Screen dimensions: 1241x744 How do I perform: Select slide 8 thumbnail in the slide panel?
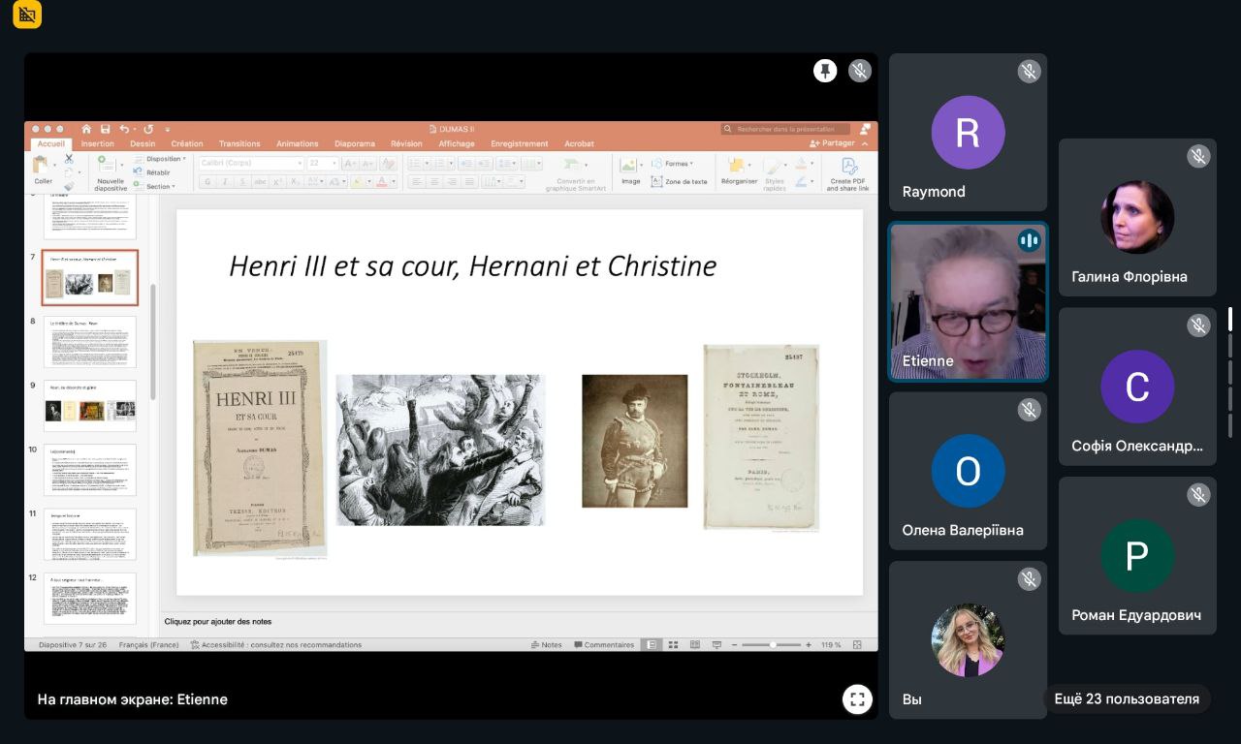89,341
